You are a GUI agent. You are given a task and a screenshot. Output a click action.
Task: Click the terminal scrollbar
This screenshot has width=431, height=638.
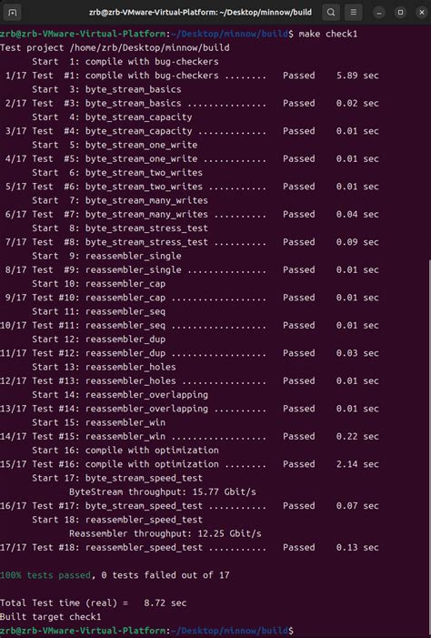click(x=429, y=448)
